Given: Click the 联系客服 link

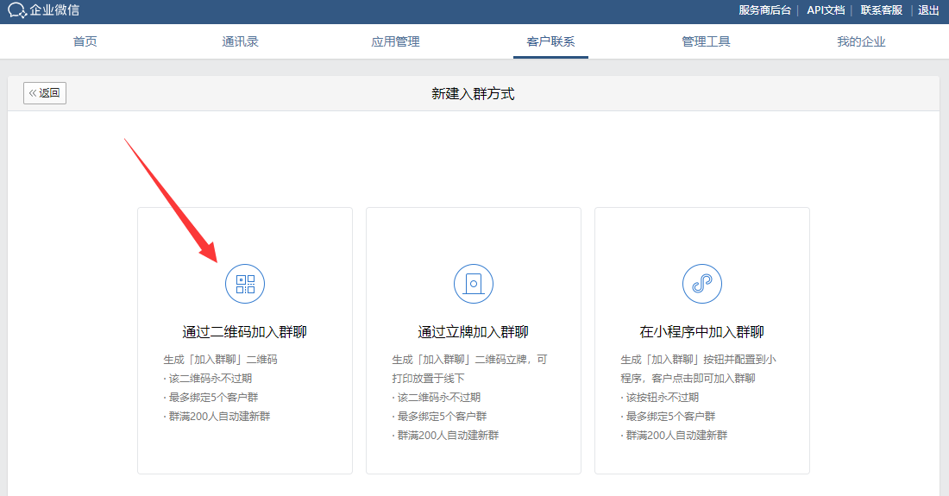Looking at the screenshot, I should coord(881,10).
